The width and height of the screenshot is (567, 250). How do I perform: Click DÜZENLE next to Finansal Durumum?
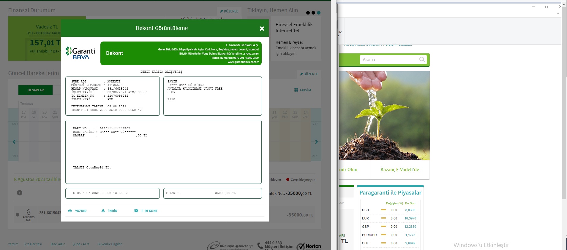click(229, 11)
